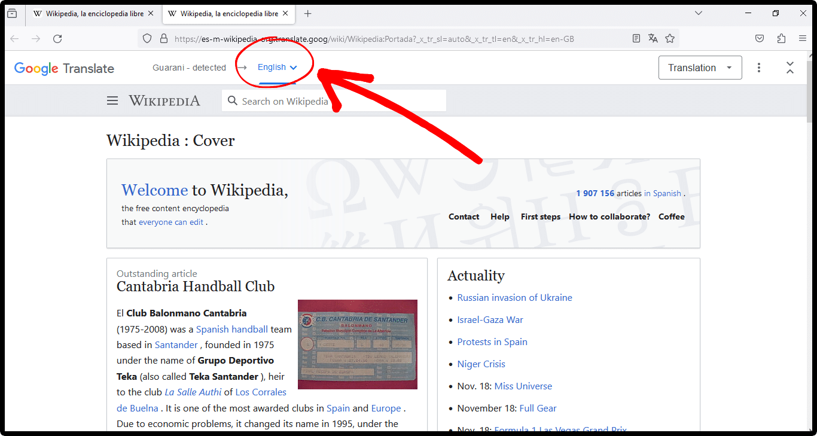
Task: Open the Firefox extensions puzzle icon
Action: click(x=781, y=39)
